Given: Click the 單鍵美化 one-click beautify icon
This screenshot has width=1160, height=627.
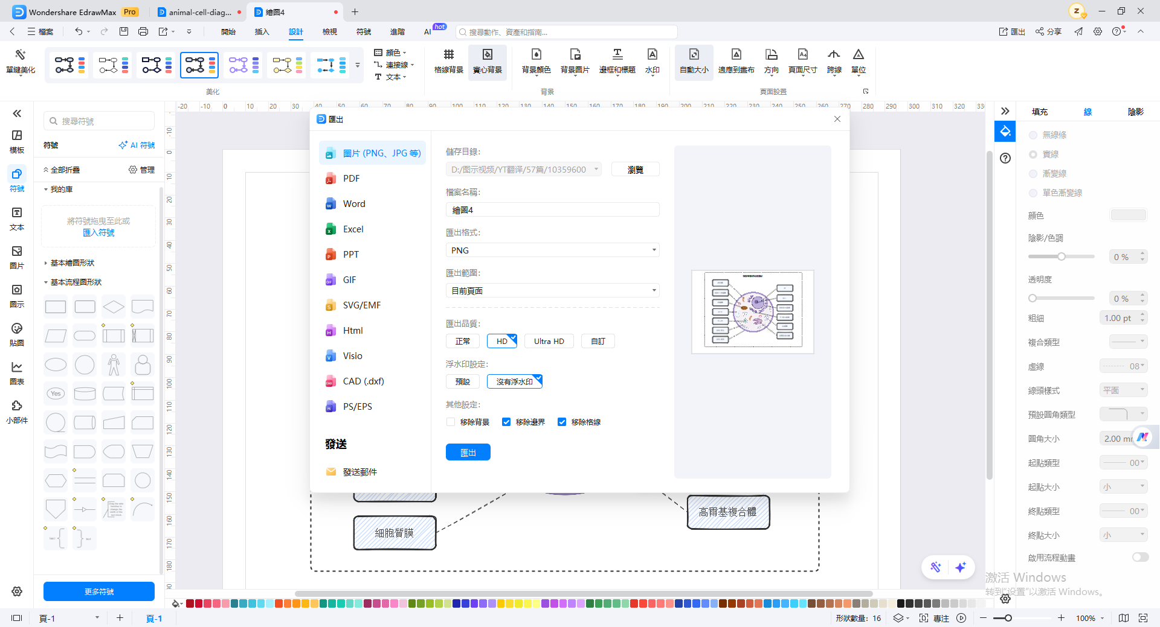Looking at the screenshot, I should click(21, 62).
